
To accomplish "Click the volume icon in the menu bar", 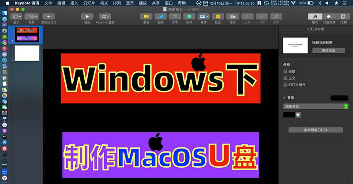I will 327,3.
